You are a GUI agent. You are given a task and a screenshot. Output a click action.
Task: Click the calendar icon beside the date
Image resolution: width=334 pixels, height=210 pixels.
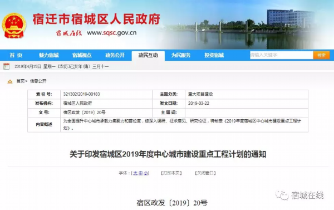tap(6, 66)
